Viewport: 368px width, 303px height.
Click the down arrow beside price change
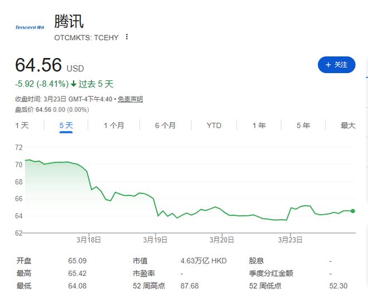click(74, 84)
